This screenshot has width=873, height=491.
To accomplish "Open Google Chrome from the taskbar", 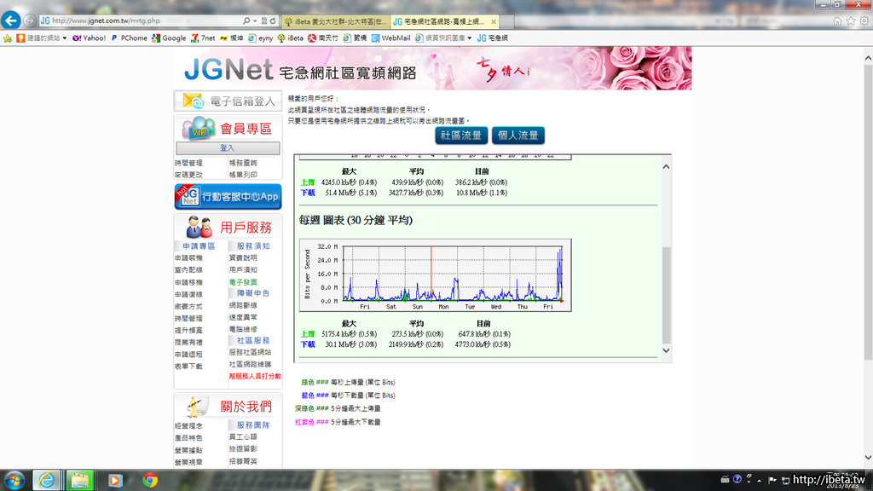I will [x=150, y=480].
